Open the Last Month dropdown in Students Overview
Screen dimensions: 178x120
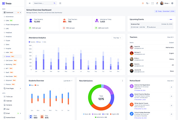click(68, 81)
